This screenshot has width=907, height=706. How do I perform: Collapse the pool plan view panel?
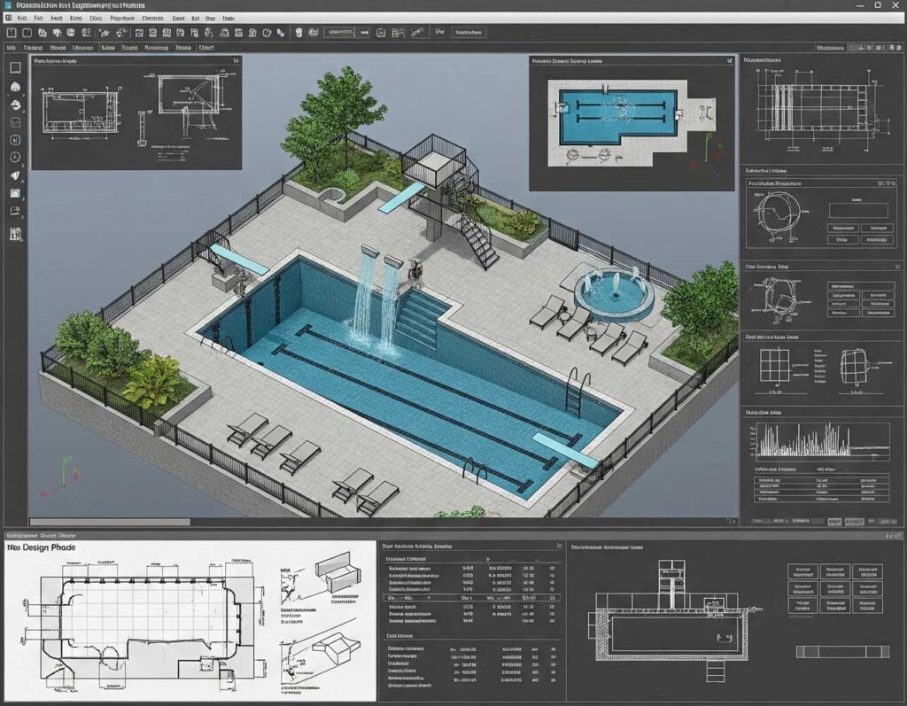tap(728, 62)
